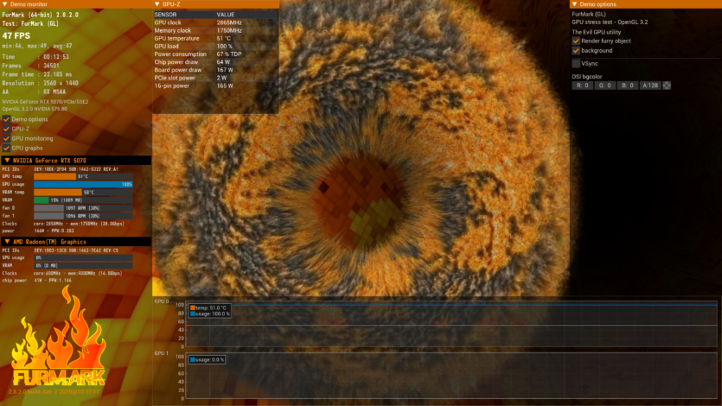The width and height of the screenshot is (722, 406).
Task: Click the blue usage legend square in GPU 1 graph
Action: (x=193, y=359)
